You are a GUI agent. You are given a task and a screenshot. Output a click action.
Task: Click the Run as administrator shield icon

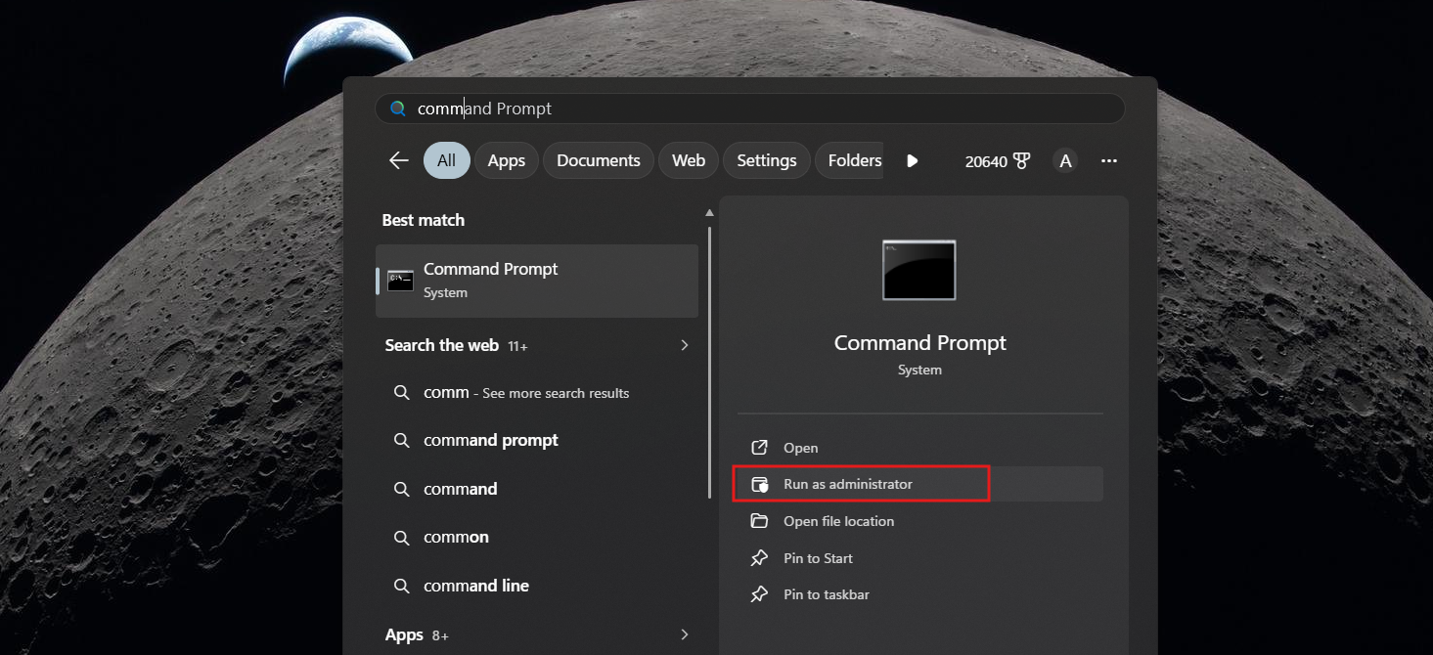tap(759, 484)
